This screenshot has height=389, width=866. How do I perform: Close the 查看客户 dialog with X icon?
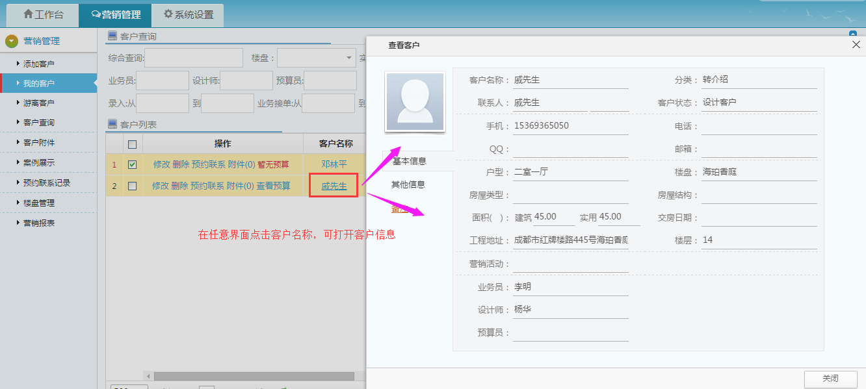[x=856, y=45]
